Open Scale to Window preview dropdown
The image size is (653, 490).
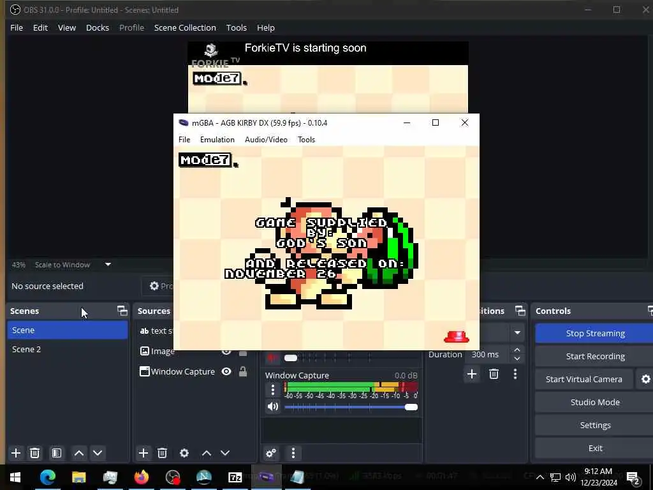[108, 265]
